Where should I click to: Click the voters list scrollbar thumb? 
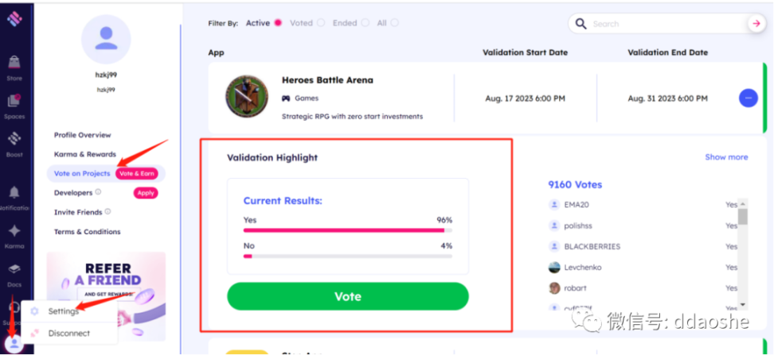pos(742,216)
